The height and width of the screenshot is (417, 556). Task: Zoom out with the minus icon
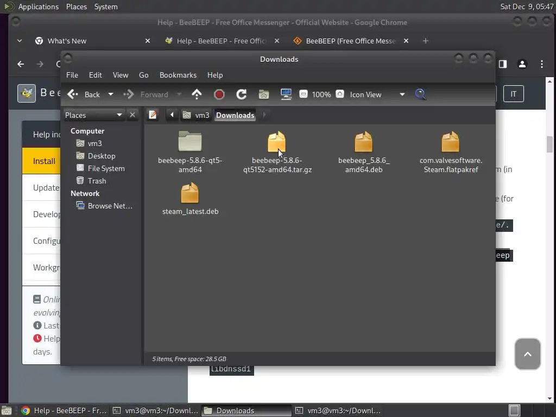point(303,94)
